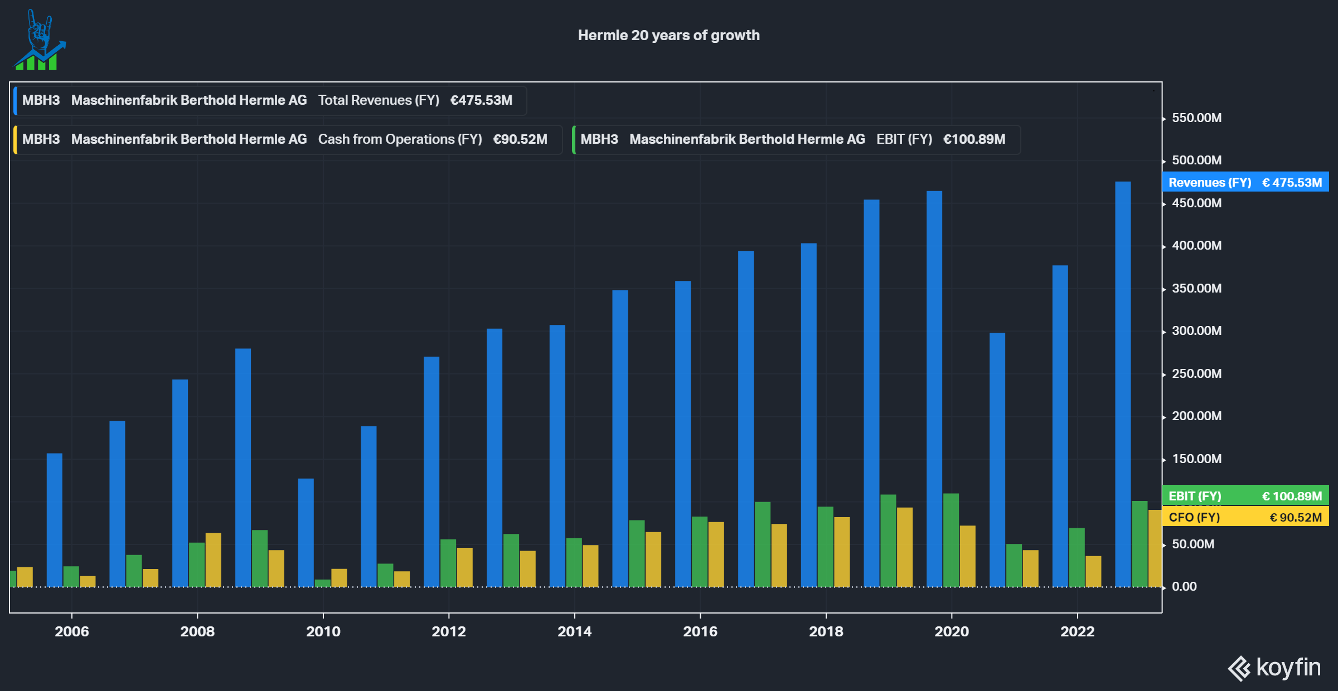Select the EBIT (FY) legend entry
The image size is (1338, 691).
coord(796,139)
